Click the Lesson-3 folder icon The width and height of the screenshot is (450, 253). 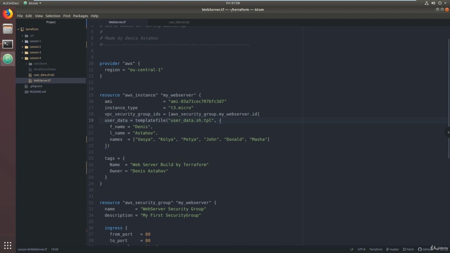click(26, 52)
